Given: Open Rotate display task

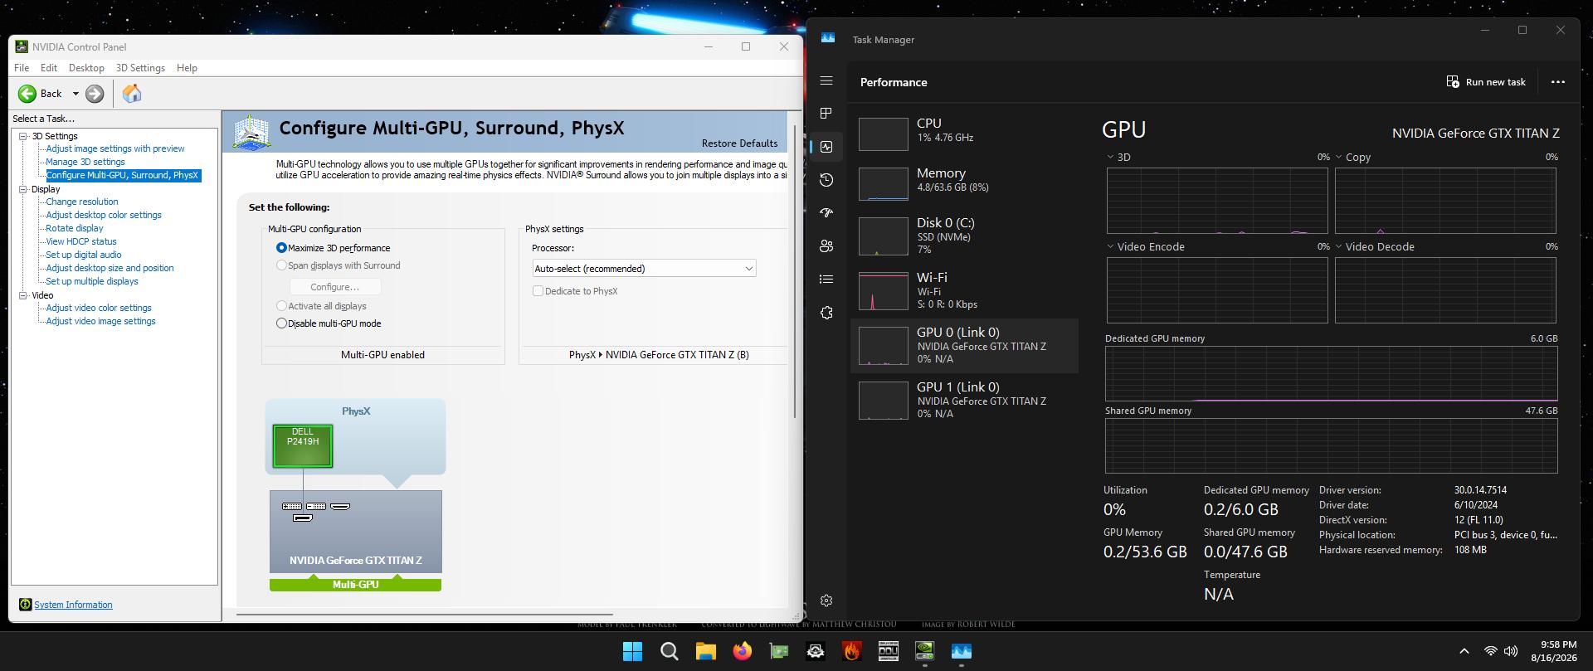Looking at the screenshot, I should (75, 228).
